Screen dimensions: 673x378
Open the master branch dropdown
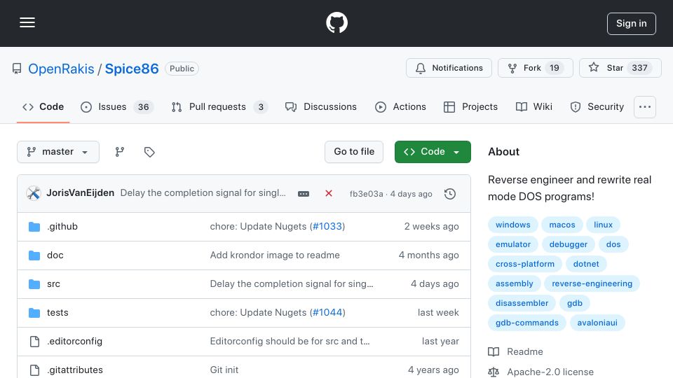pos(58,152)
